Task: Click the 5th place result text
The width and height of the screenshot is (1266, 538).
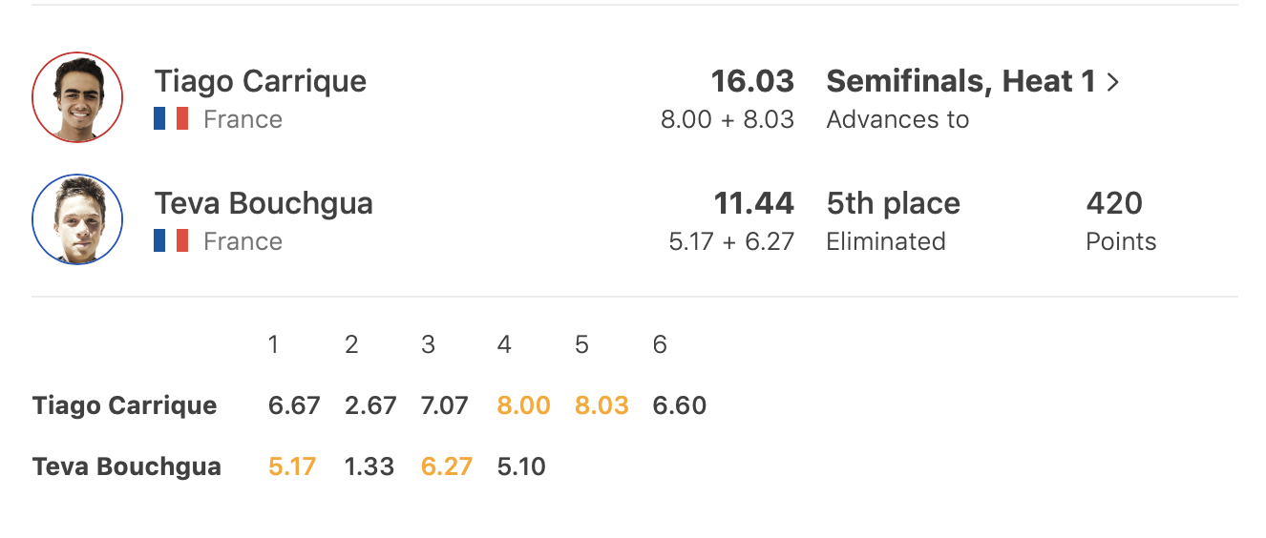Action: (893, 203)
